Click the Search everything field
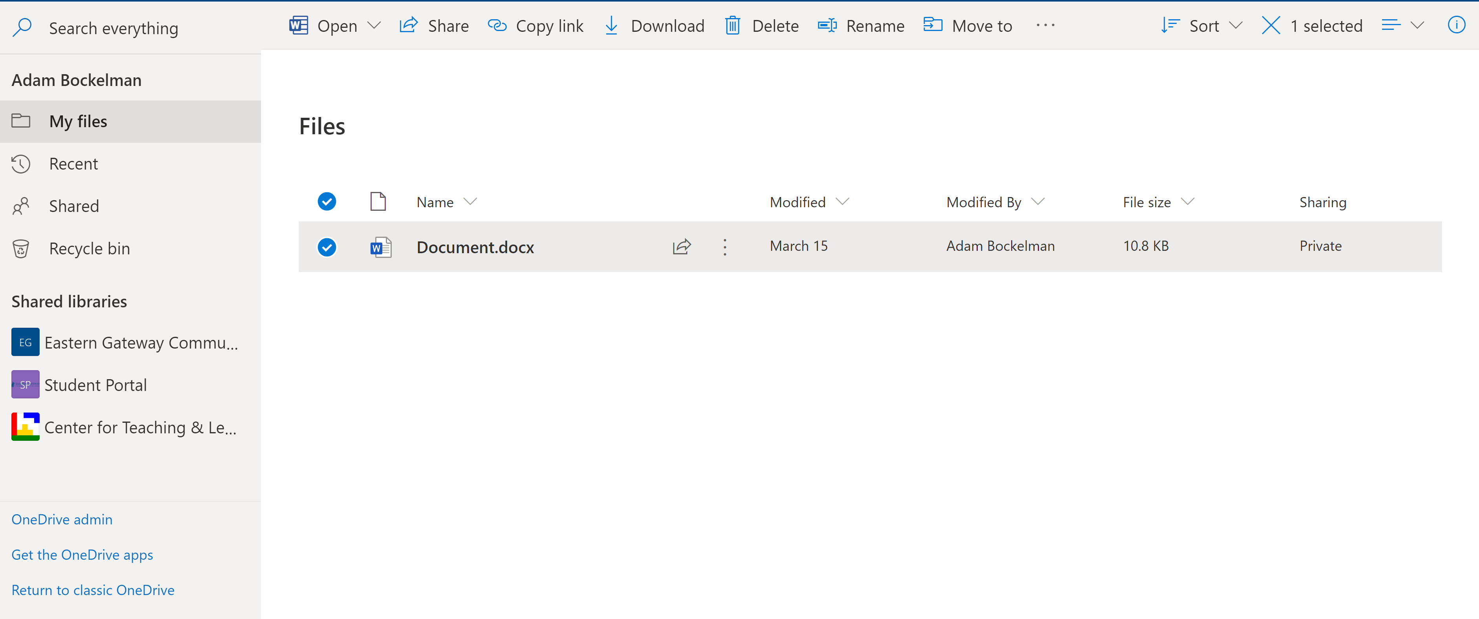This screenshot has width=1479, height=619. click(114, 27)
